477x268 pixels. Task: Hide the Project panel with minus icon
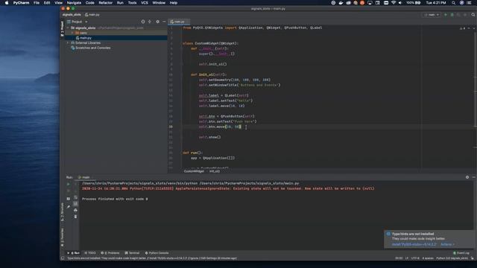164,22
